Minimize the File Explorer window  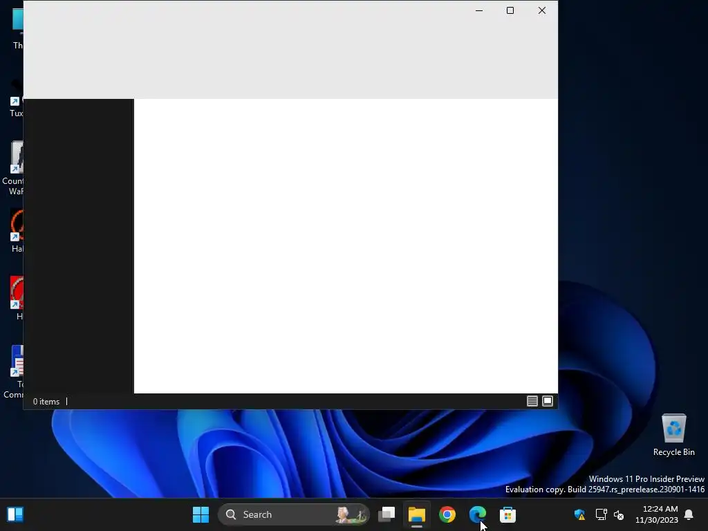[479, 10]
